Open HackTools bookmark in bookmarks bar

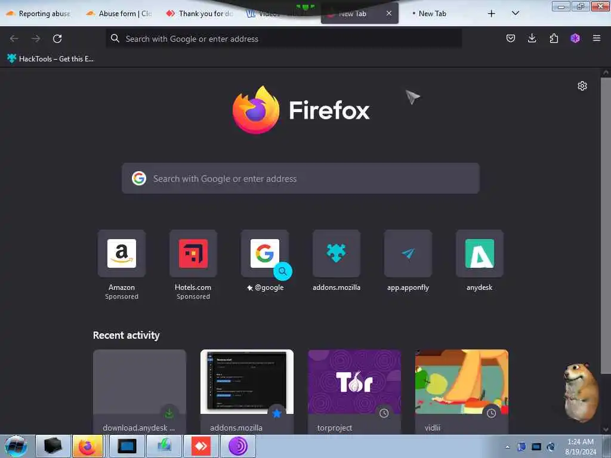click(x=51, y=59)
